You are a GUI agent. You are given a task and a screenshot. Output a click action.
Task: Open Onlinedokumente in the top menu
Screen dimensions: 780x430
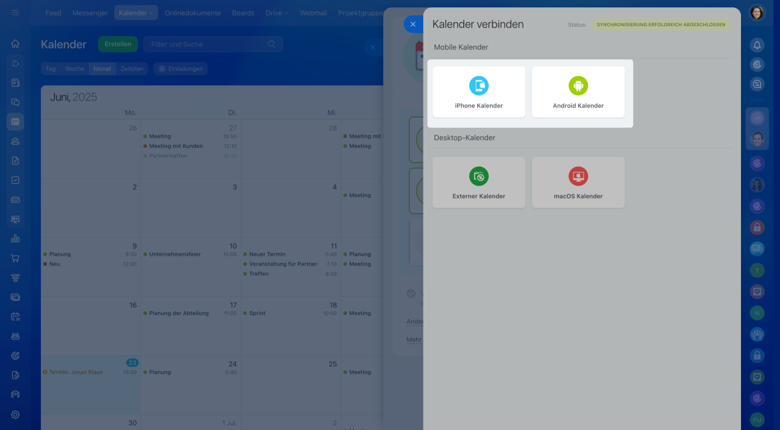193,13
